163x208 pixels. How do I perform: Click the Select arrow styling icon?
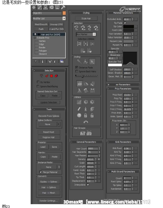point(92,62)
